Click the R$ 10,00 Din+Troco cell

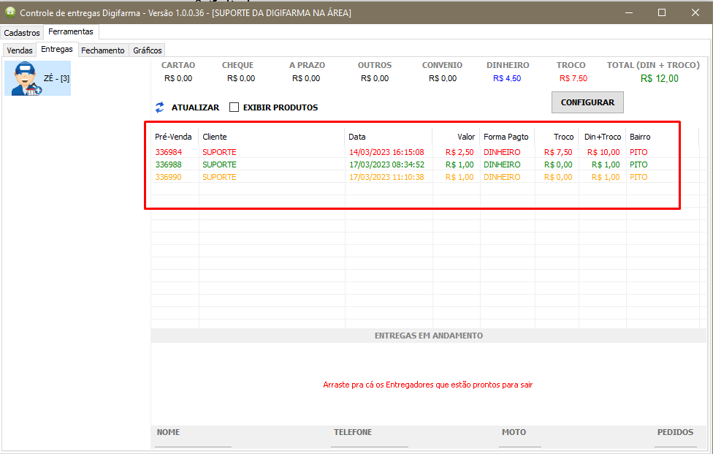pyautogui.click(x=603, y=152)
